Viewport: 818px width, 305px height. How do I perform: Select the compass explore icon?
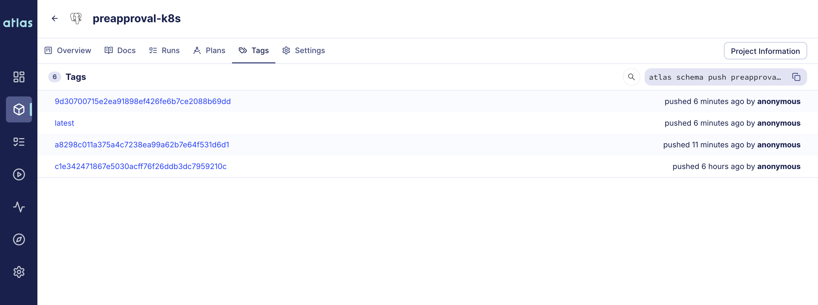coord(19,240)
